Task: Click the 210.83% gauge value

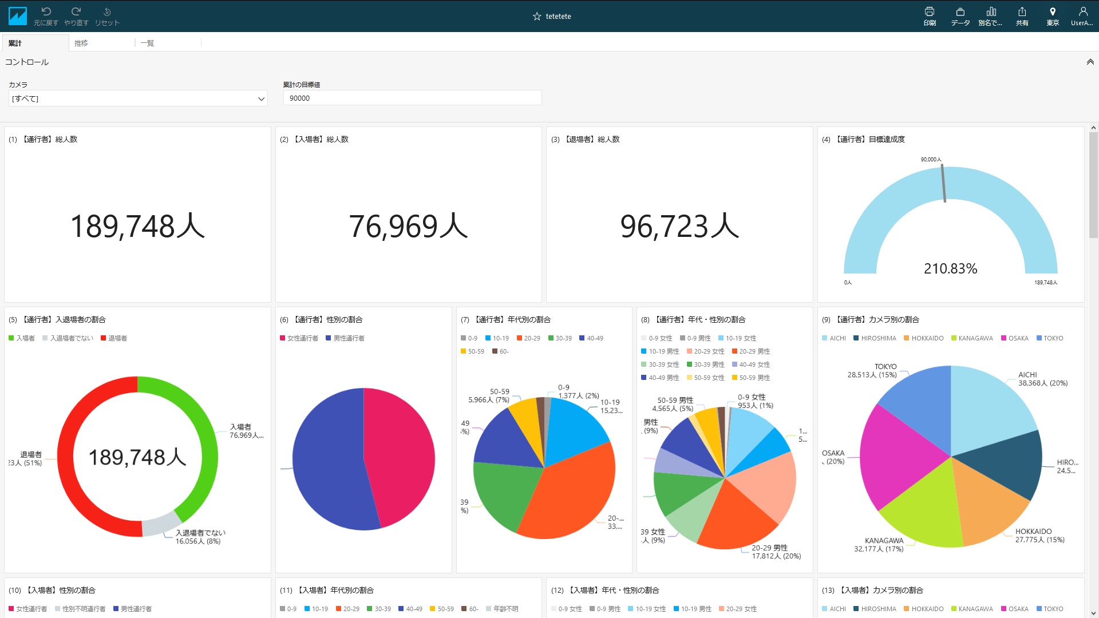Action: tap(950, 268)
